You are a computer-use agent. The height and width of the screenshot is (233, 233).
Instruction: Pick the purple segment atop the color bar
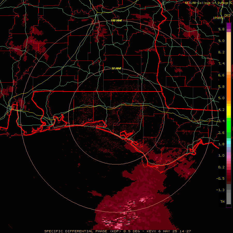229,26
